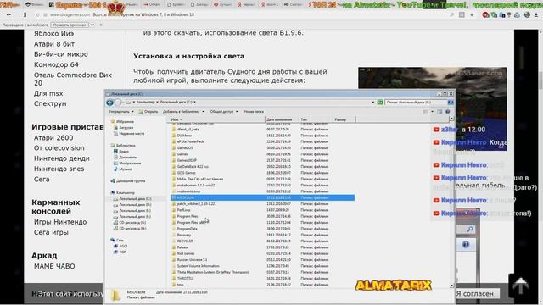543x305 pixels.
Task: Click the Explorer file list vertical scrollbar
Action: point(451,202)
